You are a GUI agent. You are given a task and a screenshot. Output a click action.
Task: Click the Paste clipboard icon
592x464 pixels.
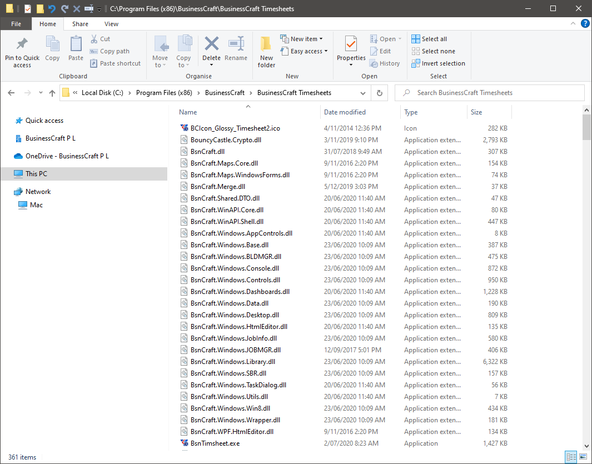click(x=76, y=44)
